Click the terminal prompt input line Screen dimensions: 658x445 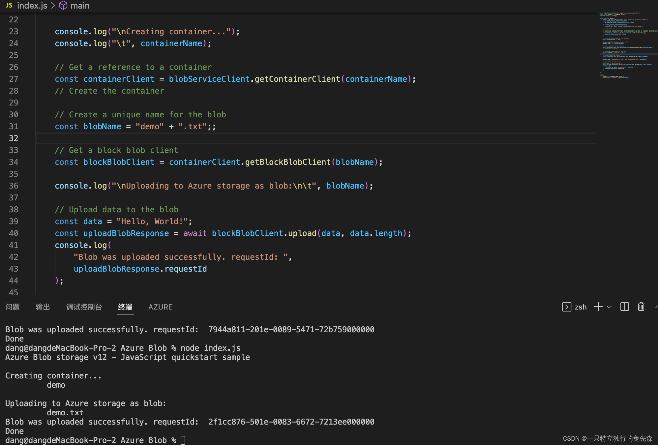tap(183, 440)
